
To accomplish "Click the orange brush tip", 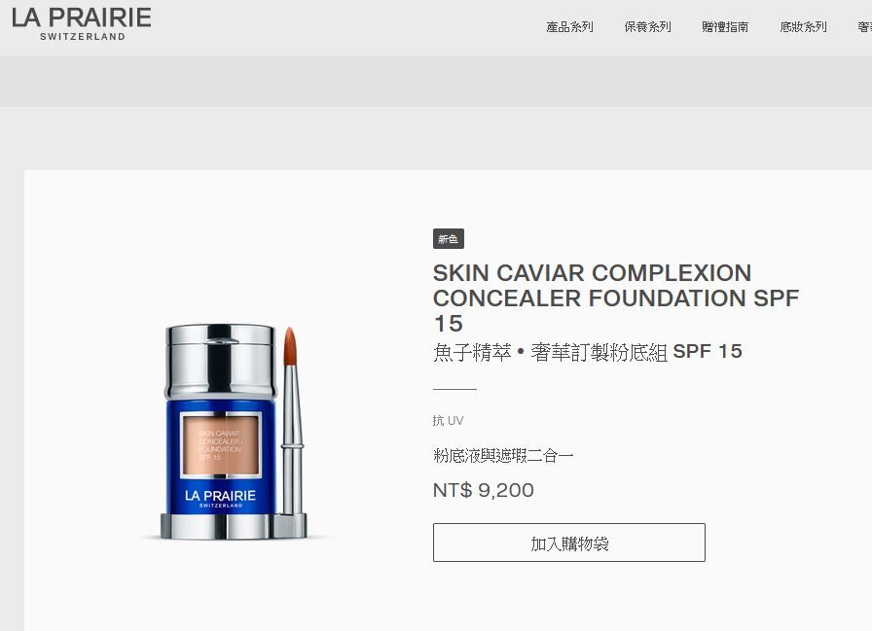I will [290, 345].
